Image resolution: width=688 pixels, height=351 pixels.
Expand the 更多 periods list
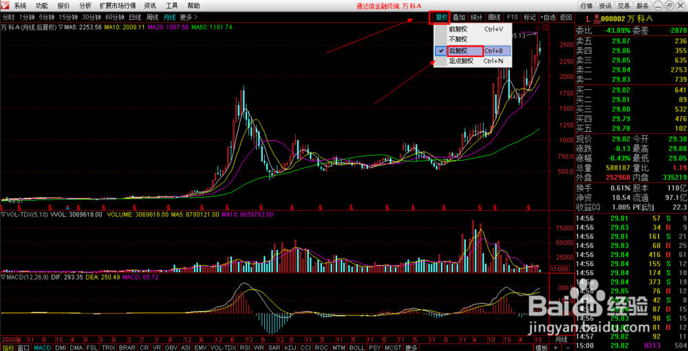(x=189, y=17)
